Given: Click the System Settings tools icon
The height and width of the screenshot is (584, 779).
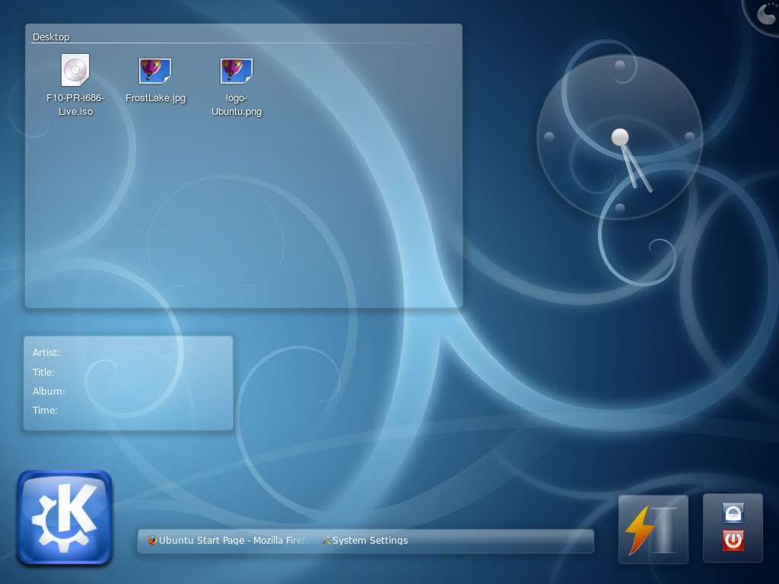Looking at the screenshot, I should click(x=326, y=540).
